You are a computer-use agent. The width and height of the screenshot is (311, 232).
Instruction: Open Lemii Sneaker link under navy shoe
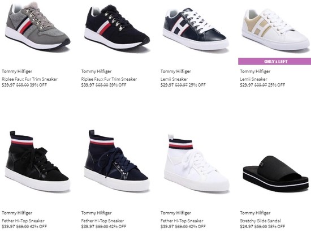tap(174, 79)
